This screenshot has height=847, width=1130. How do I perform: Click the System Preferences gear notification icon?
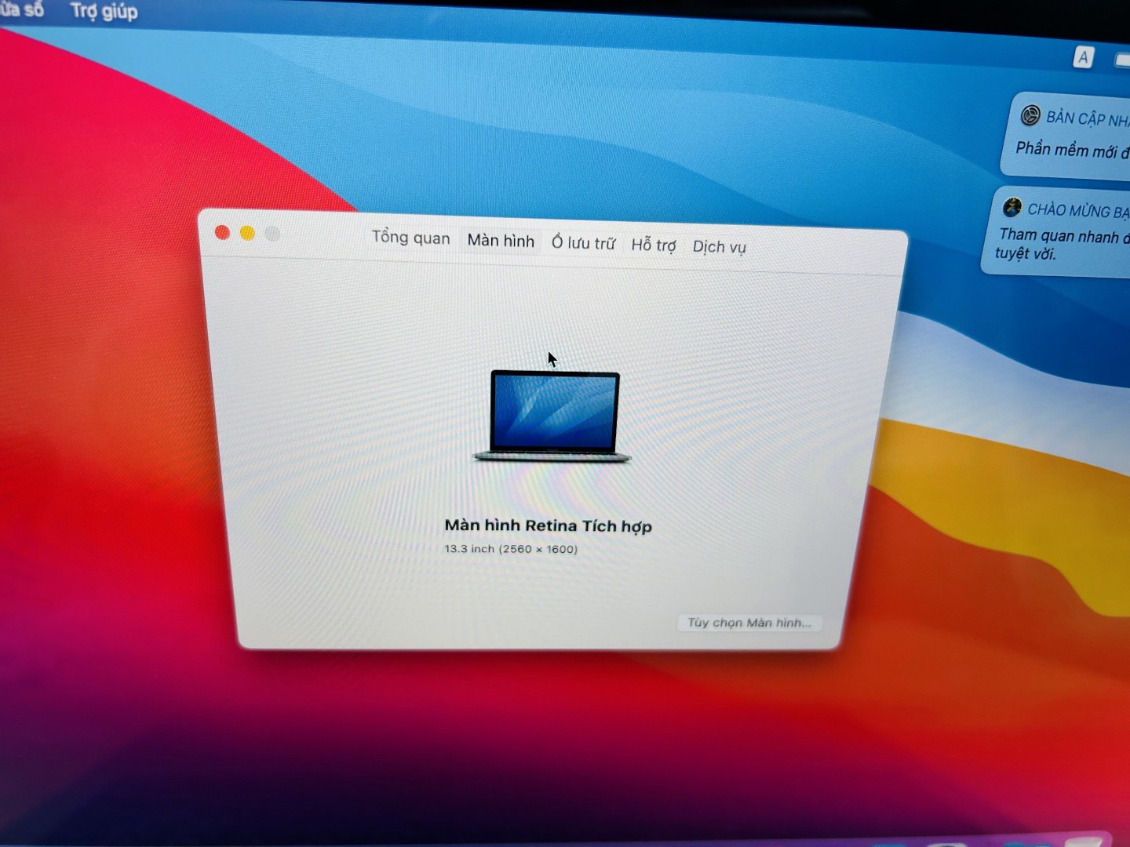coord(1030,116)
